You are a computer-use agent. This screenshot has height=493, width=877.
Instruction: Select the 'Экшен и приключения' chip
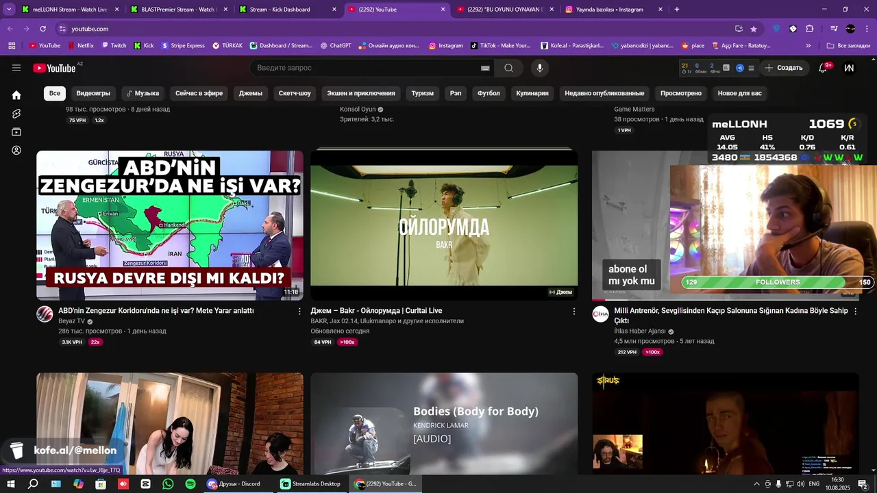coord(361,93)
